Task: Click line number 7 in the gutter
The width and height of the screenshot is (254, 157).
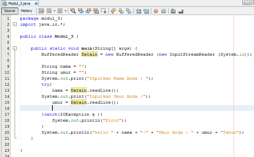Action: [8, 54]
